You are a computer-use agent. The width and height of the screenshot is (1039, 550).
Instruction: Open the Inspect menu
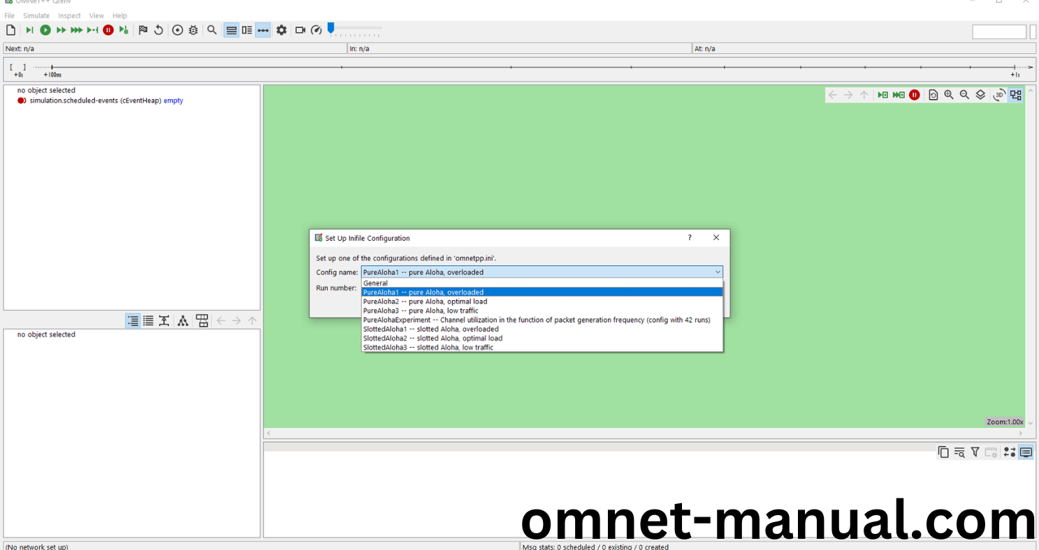tap(69, 15)
